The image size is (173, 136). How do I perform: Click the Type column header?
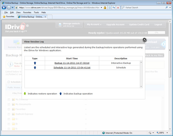pos(35,58)
